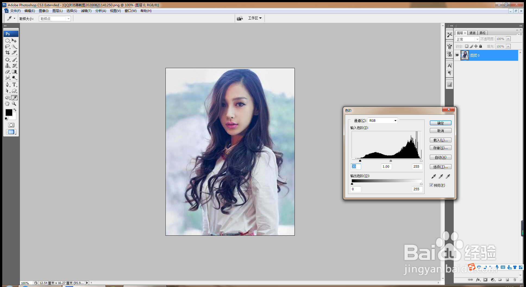Switch to the 路径 tab

point(483,33)
